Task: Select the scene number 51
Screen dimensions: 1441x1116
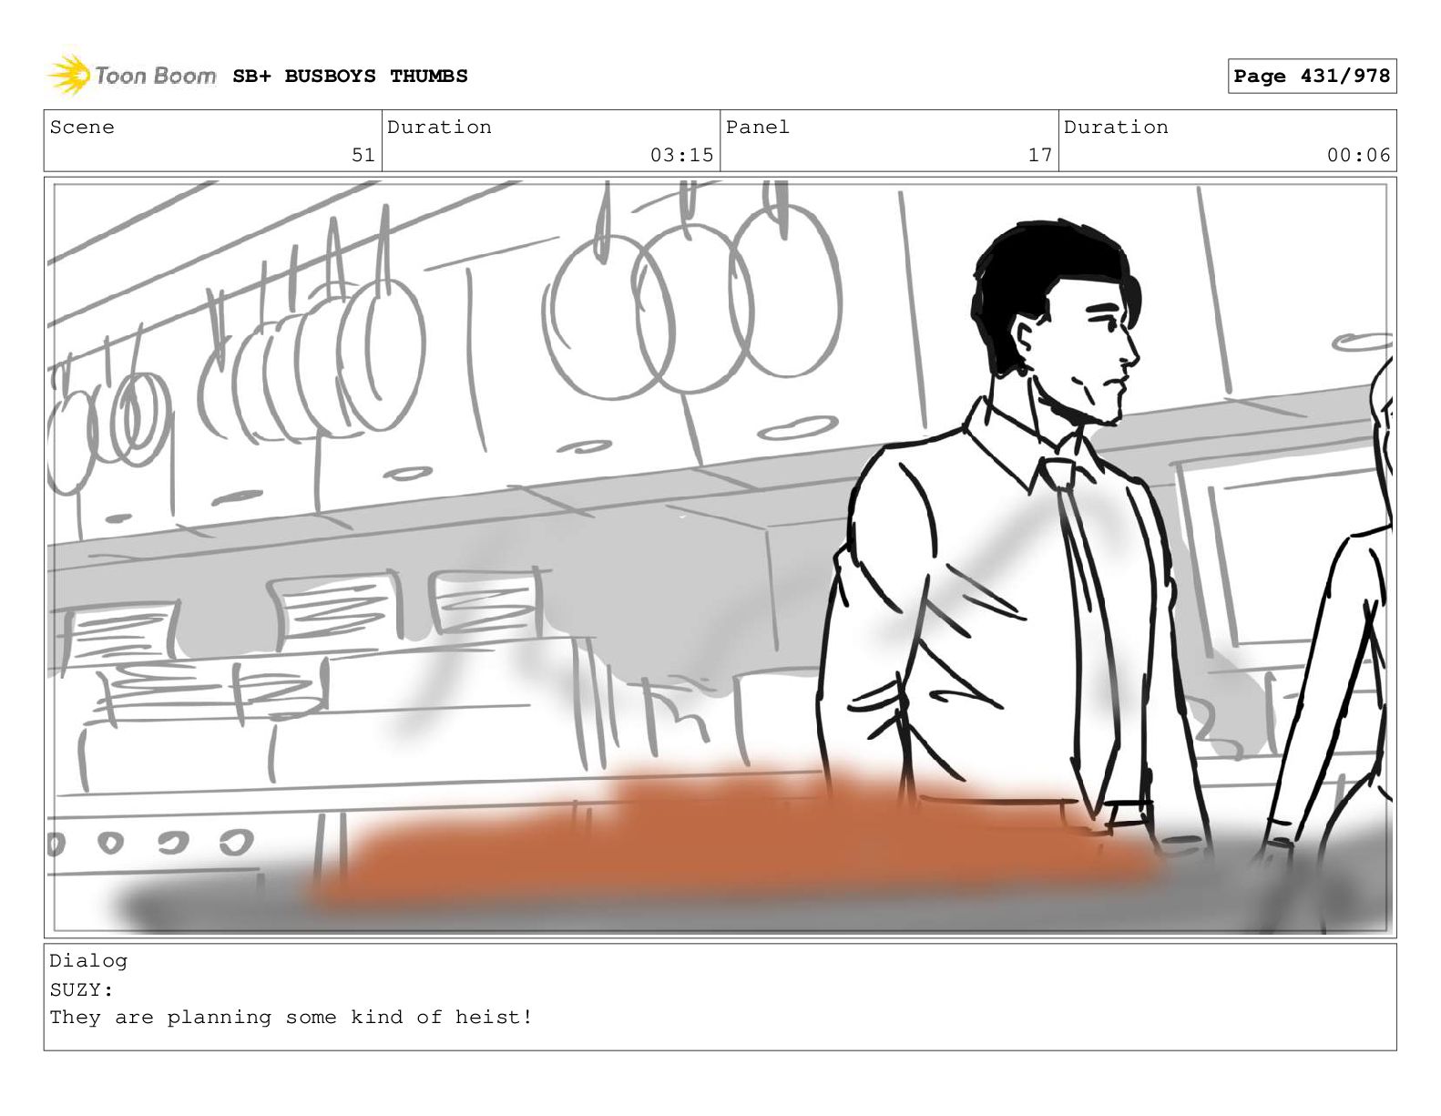Action: click(363, 155)
